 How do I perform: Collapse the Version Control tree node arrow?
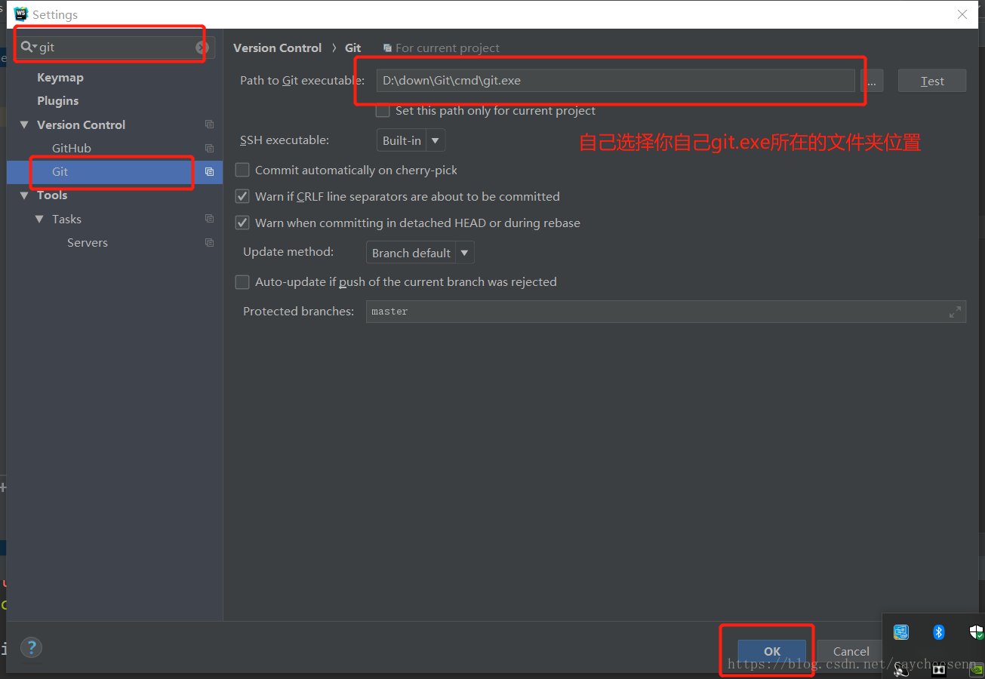pyautogui.click(x=24, y=124)
